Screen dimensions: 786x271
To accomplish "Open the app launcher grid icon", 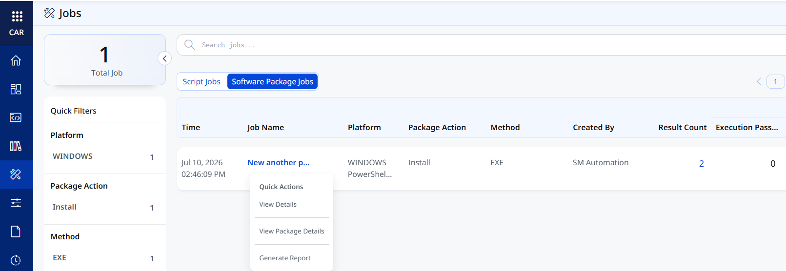I will point(17,17).
